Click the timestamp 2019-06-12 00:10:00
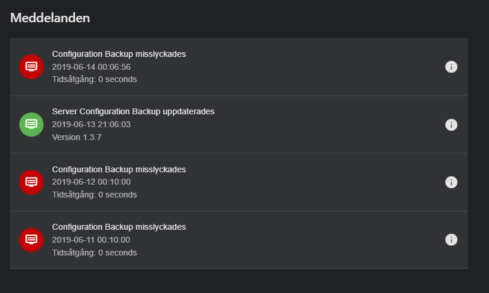Screen dimensions: 489x293 pos(91,182)
